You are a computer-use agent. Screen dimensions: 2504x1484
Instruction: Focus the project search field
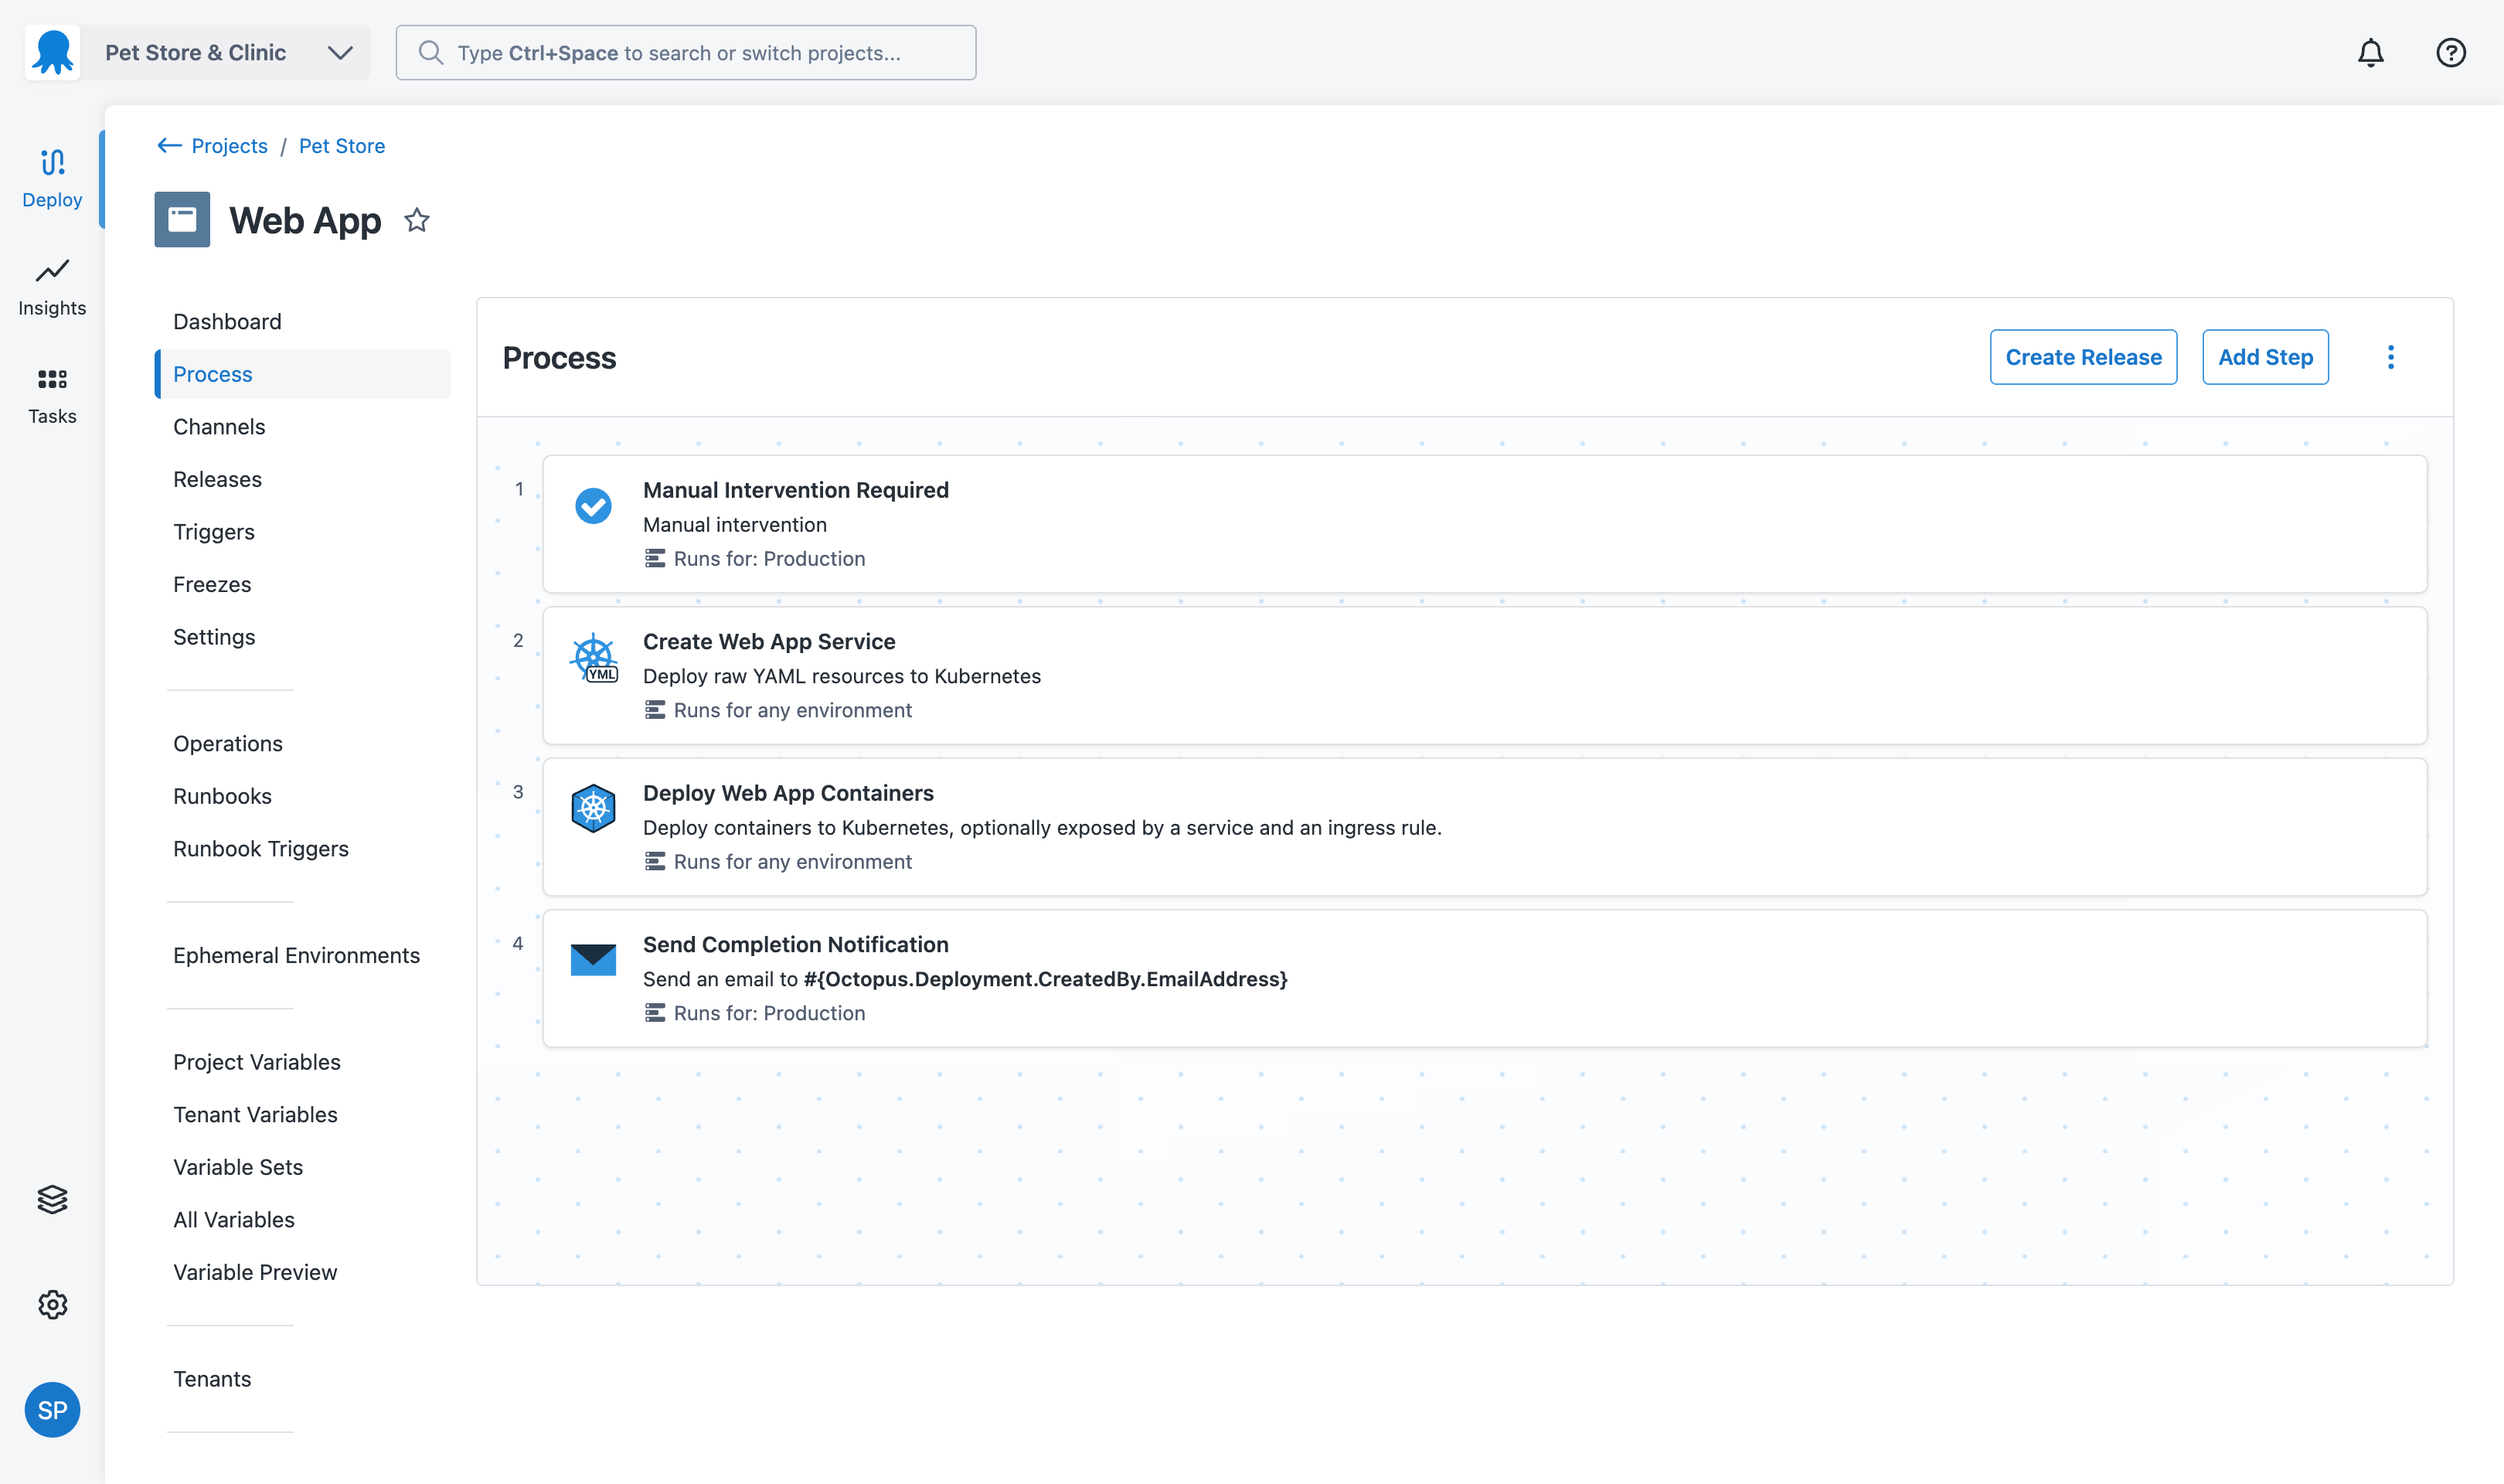click(686, 53)
